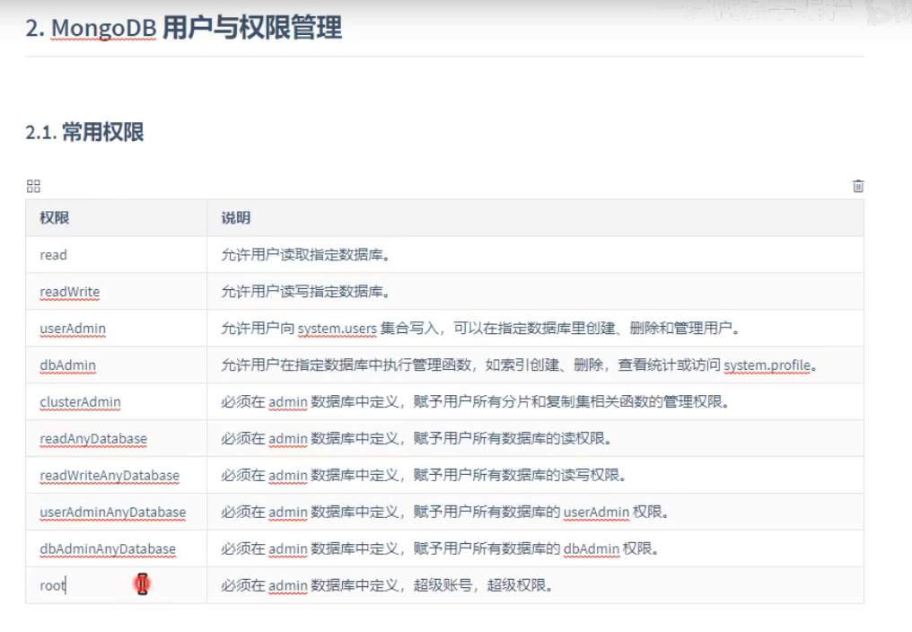Click the 说明 table header cell
Image resolution: width=912 pixels, height=632 pixels.
click(233, 218)
